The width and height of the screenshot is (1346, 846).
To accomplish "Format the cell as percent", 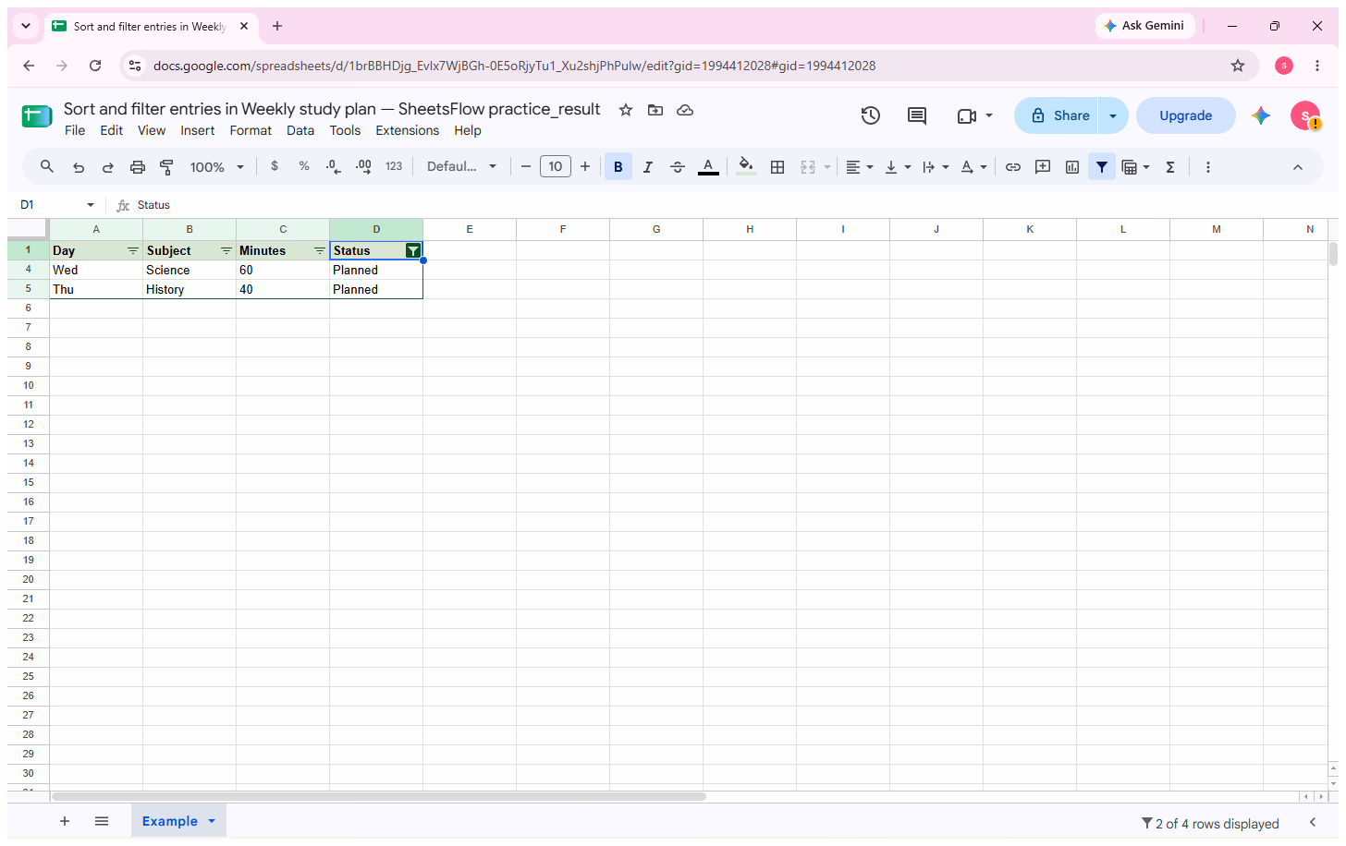I will pyautogui.click(x=304, y=166).
